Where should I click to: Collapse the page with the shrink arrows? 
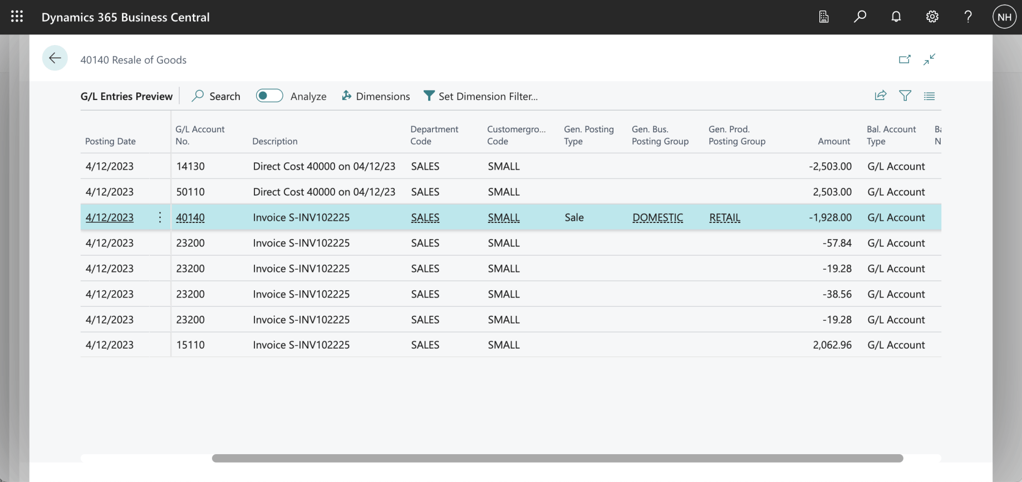point(929,59)
